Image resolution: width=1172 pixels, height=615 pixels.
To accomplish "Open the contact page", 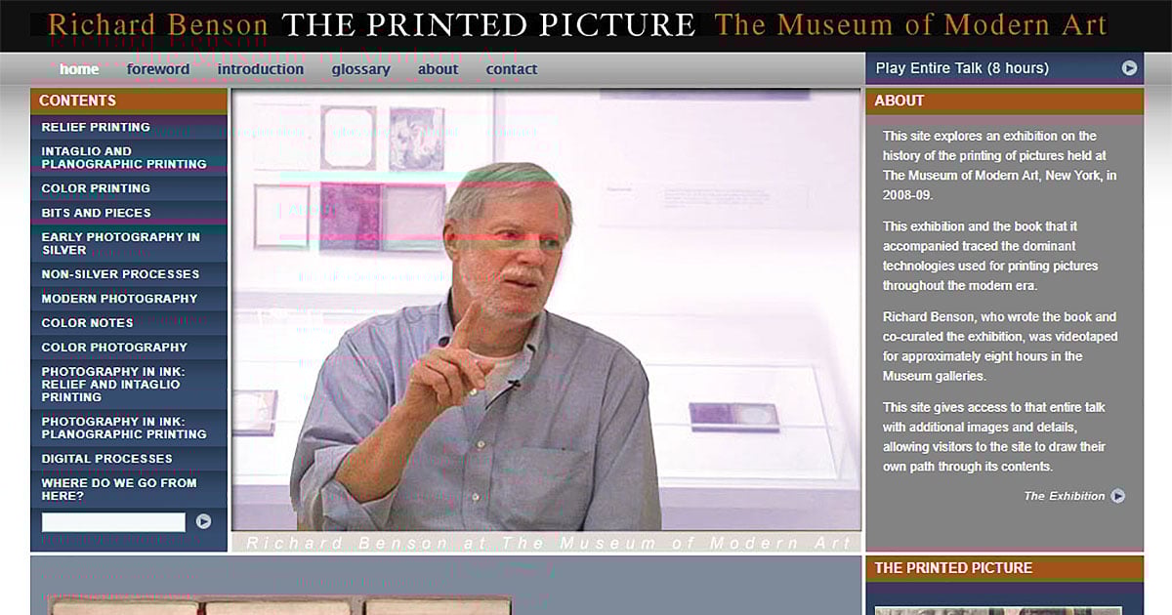I will coord(512,69).
